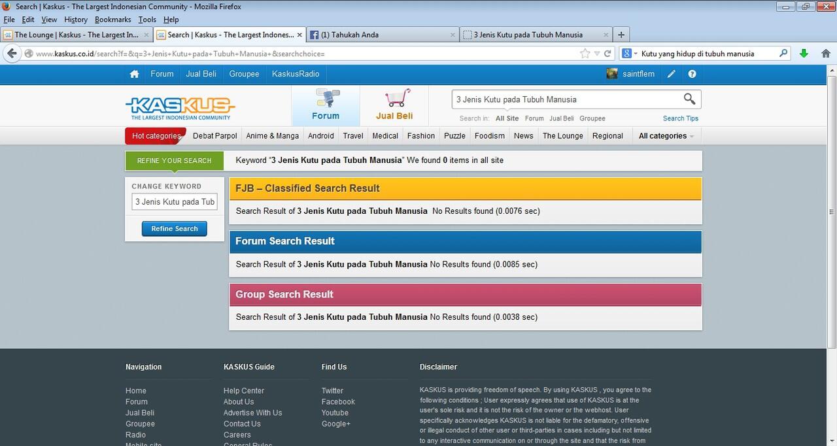Open the Search Tips link
Screen dimensions: 837x446
[x=681, y=118]
